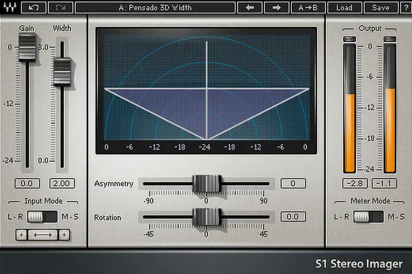Click the Rotation slider handle

(x=206, y=217)
